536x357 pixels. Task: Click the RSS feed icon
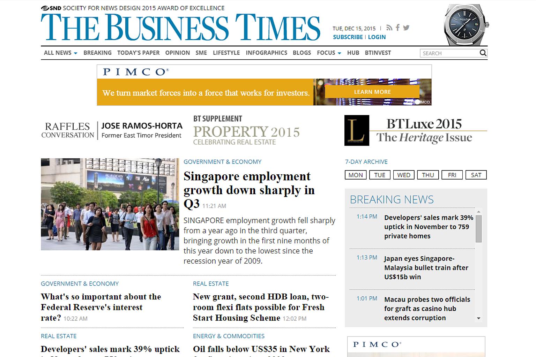tap(389, 28)
